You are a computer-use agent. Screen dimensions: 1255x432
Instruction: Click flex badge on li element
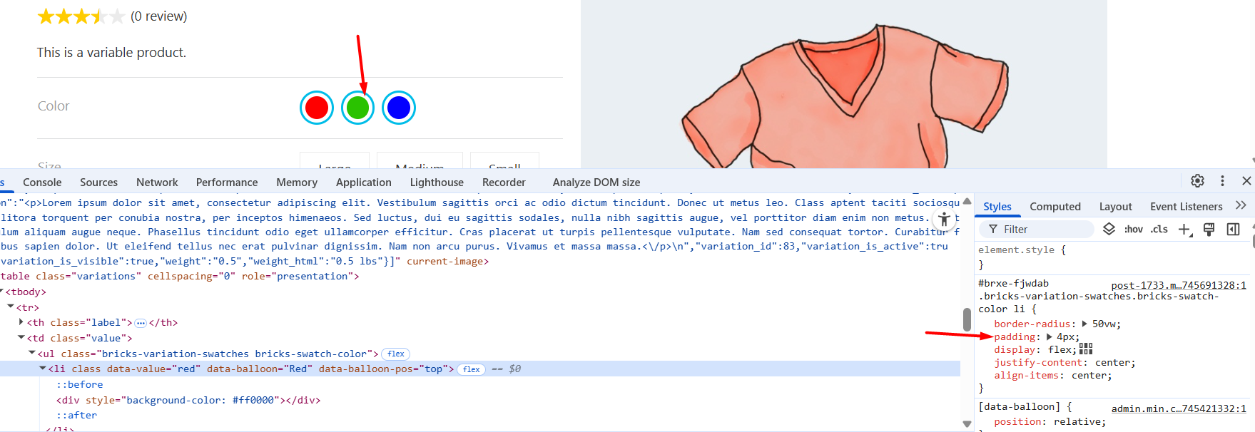pos(472,369)
